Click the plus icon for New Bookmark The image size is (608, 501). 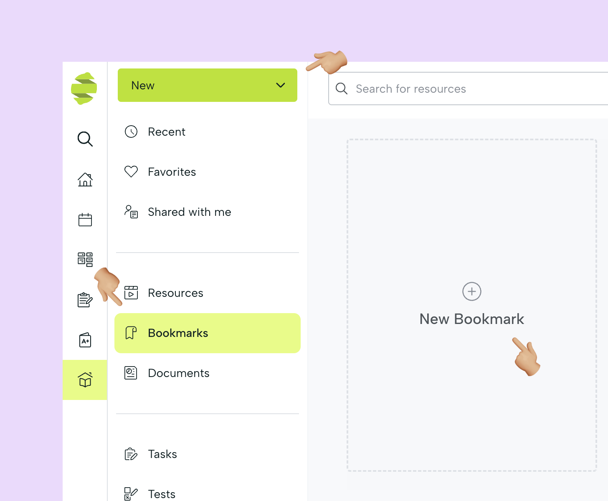pyautogui.click(x=472, y=291)
